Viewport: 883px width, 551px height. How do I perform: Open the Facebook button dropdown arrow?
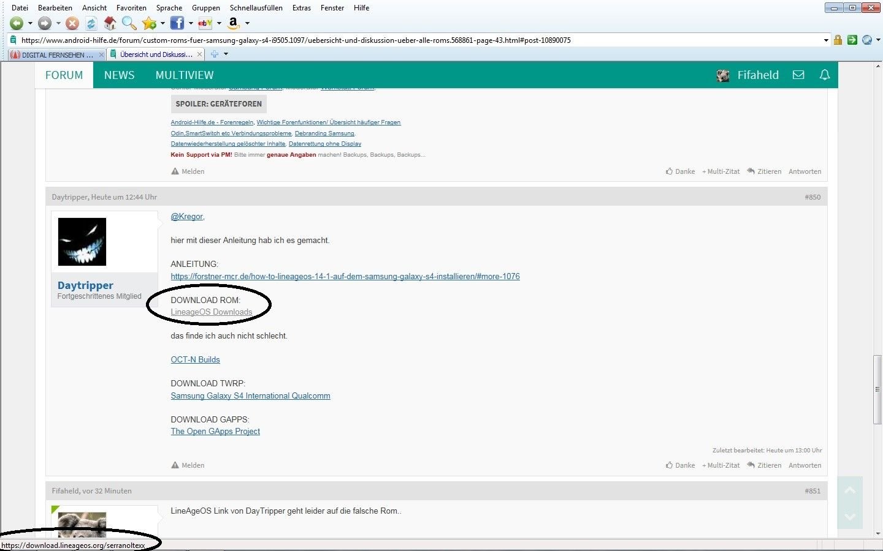[x=191, y=23]
